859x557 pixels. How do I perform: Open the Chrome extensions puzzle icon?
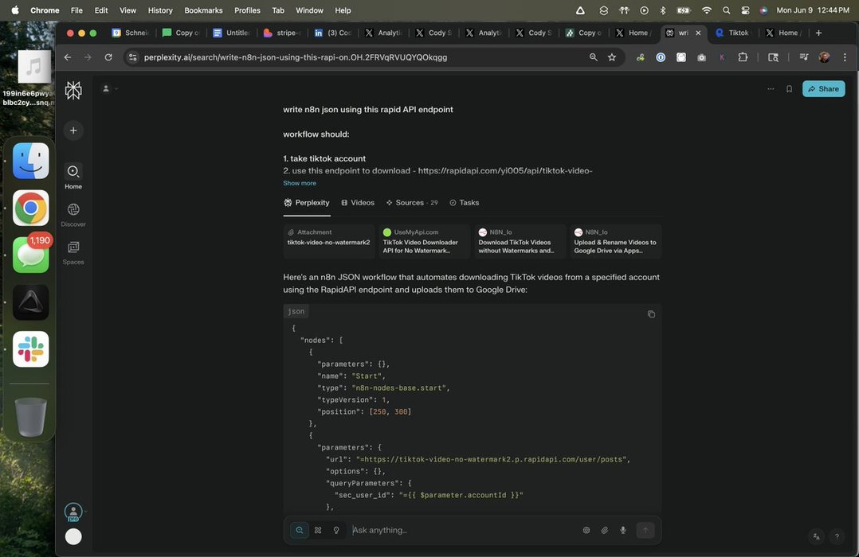(x=743, y=57)
